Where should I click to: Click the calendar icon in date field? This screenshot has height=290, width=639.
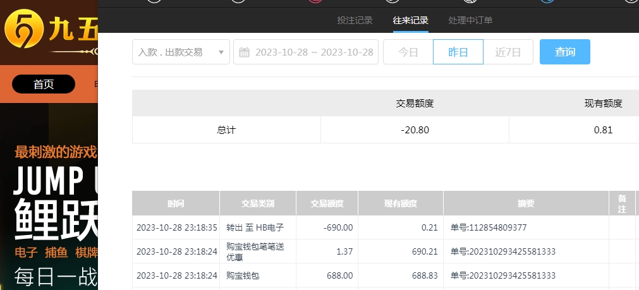pos(244,52)
